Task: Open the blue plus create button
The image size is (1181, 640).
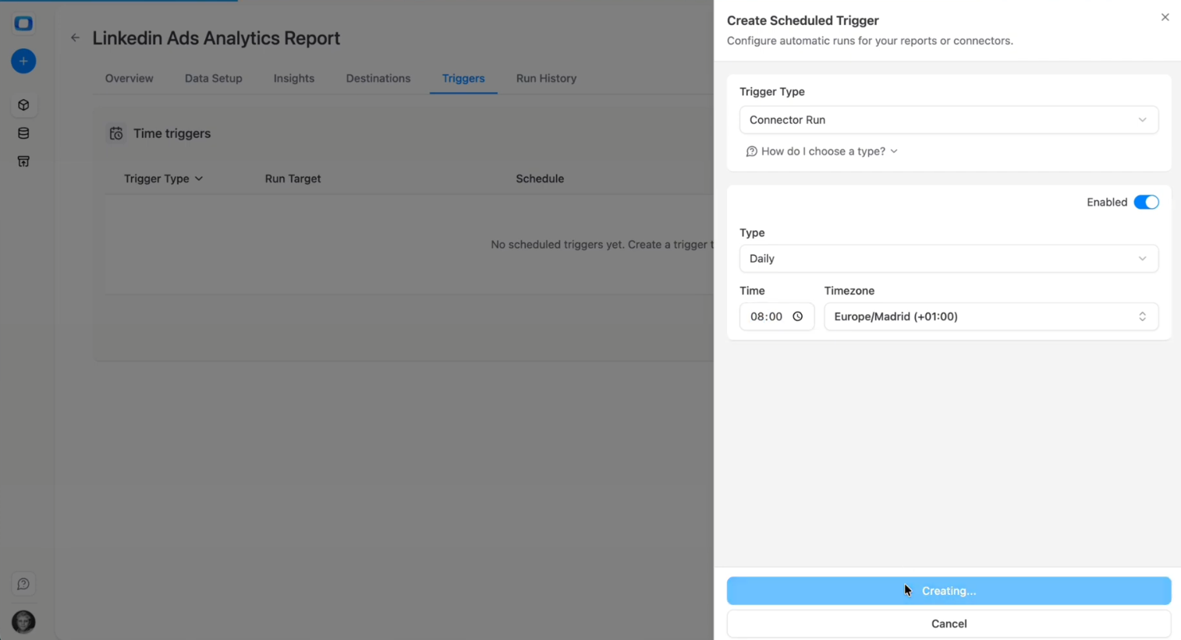Action: [23, 61]
